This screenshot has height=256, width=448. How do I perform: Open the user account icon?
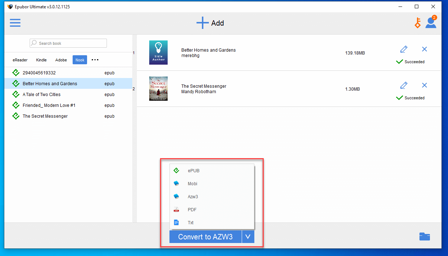tap(431, 22)
